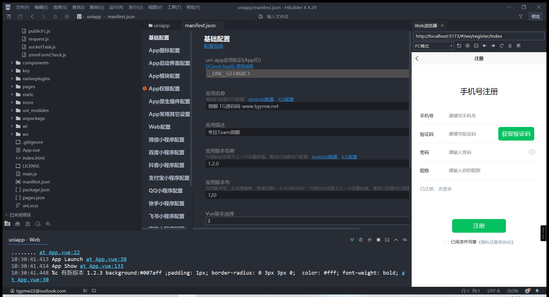Viewport: 549px width, 297px height.
Task: Toggle password visibility eye icon
Action: tap(532, 152)
